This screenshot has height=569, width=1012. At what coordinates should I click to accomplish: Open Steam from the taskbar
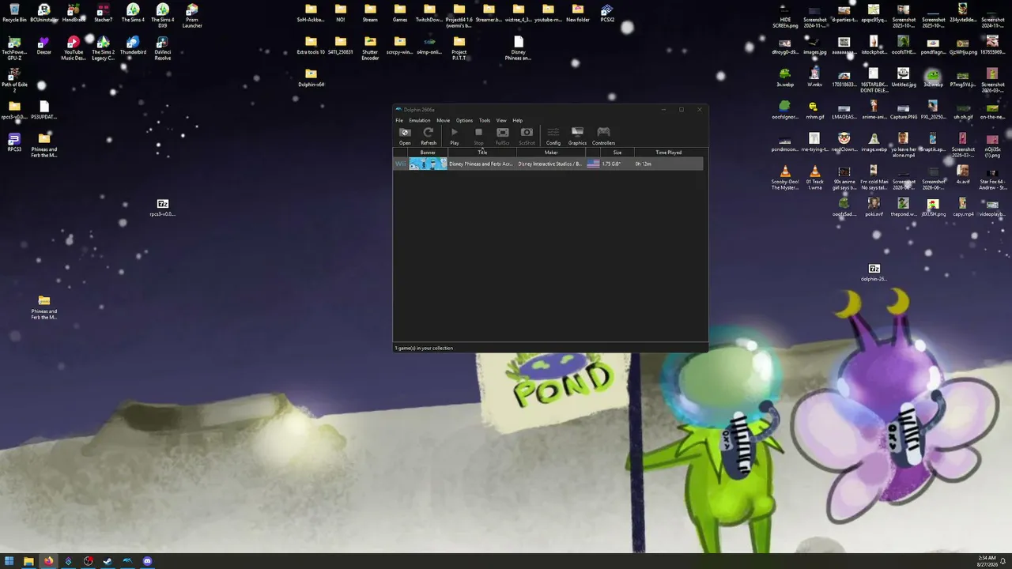click(x=108, y=561)
